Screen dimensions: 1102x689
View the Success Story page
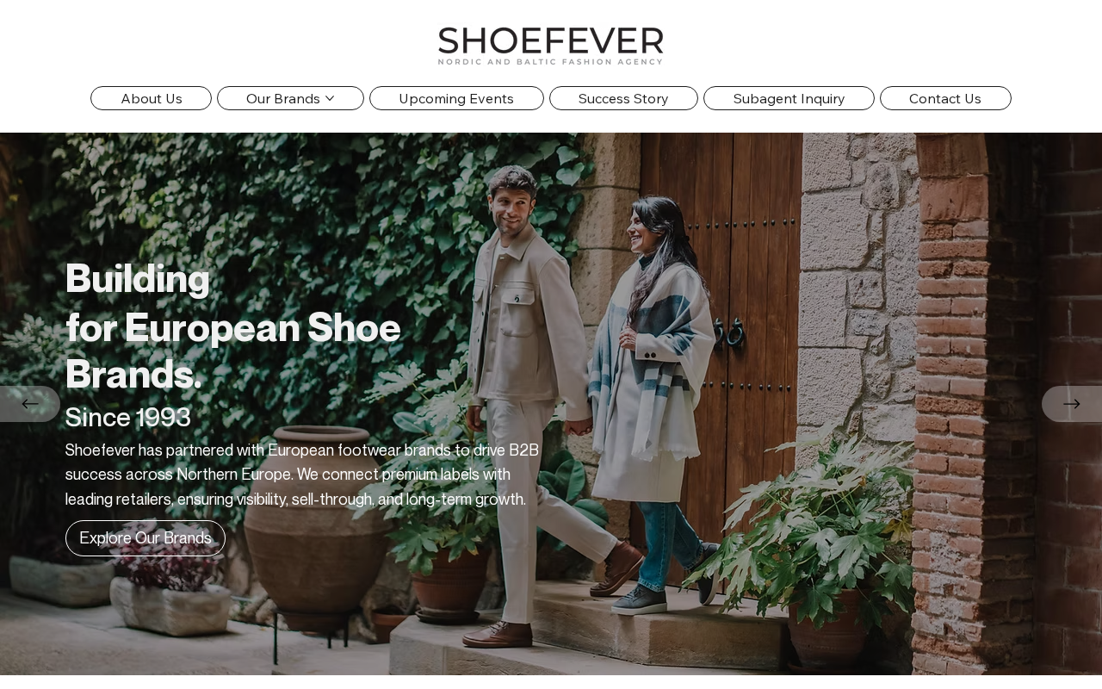pos(623,98)
